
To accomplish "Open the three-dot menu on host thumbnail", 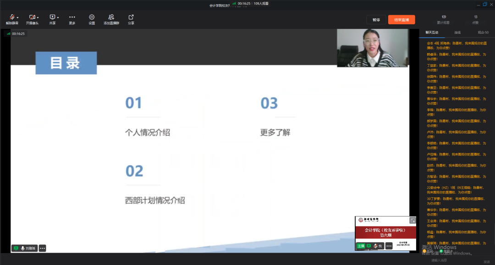I will pos(389,246).
